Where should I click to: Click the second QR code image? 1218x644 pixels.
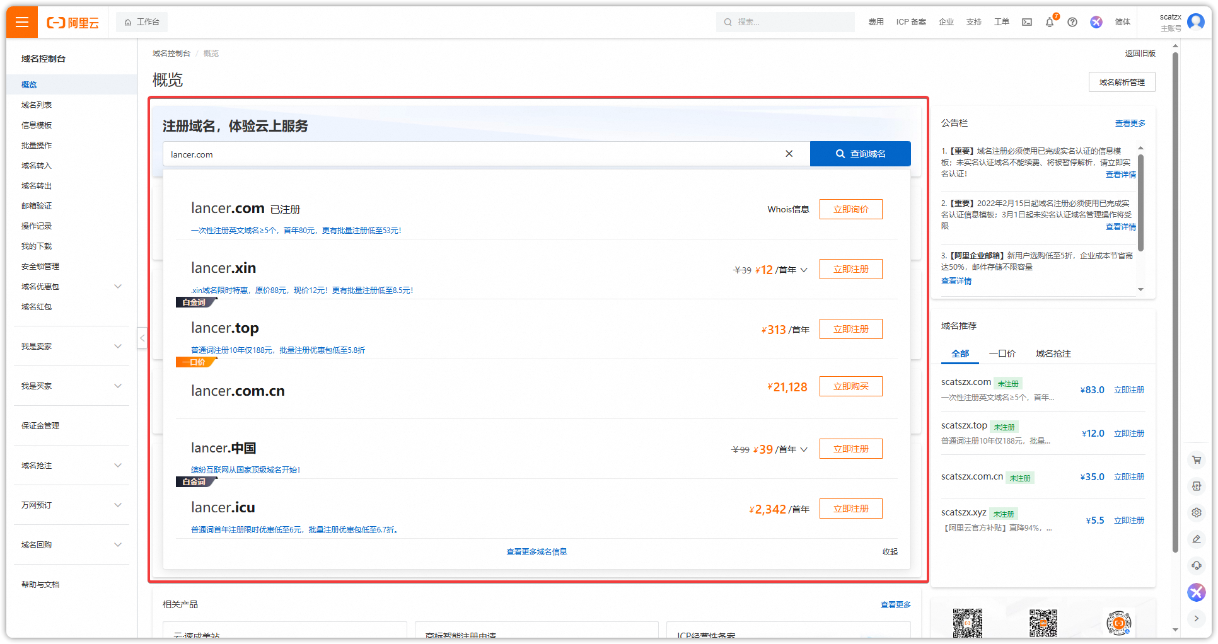tap(1043, 623)
